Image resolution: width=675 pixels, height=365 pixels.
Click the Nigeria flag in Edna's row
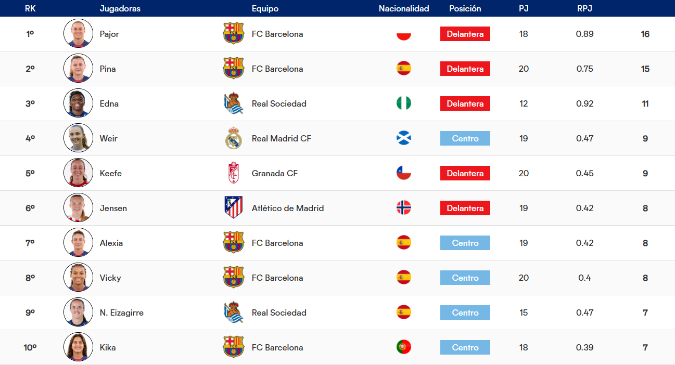click(x=404, y=103)
